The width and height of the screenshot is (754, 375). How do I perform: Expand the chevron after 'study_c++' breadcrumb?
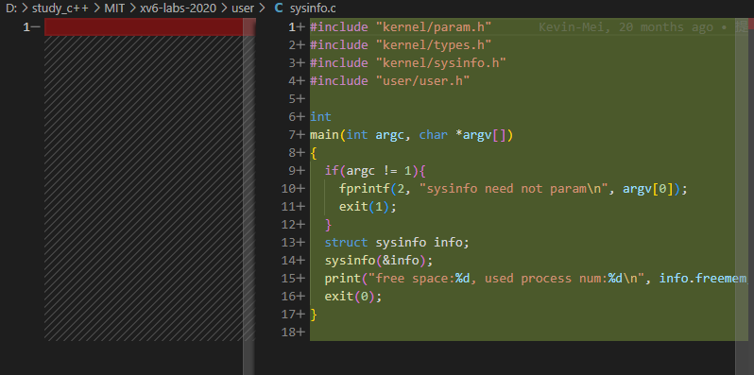pyautogui.click(x=96, y=9)
